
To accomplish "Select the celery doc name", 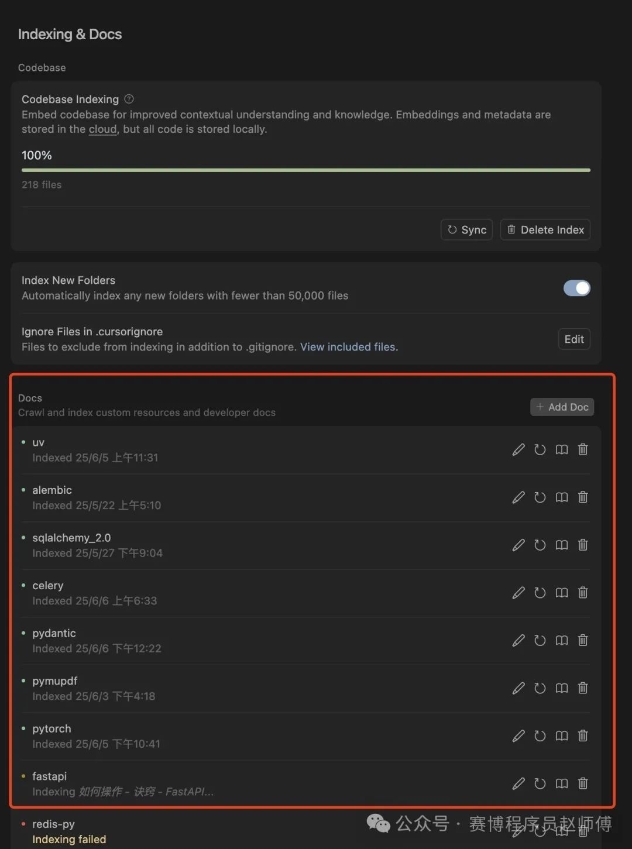I will point(48,586).
